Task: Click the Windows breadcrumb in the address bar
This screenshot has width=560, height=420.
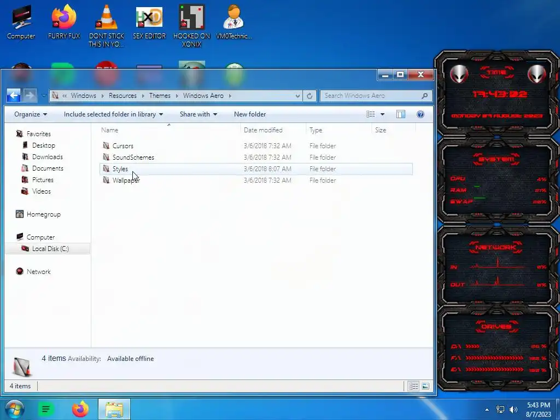Action: (x=83, y=96)
